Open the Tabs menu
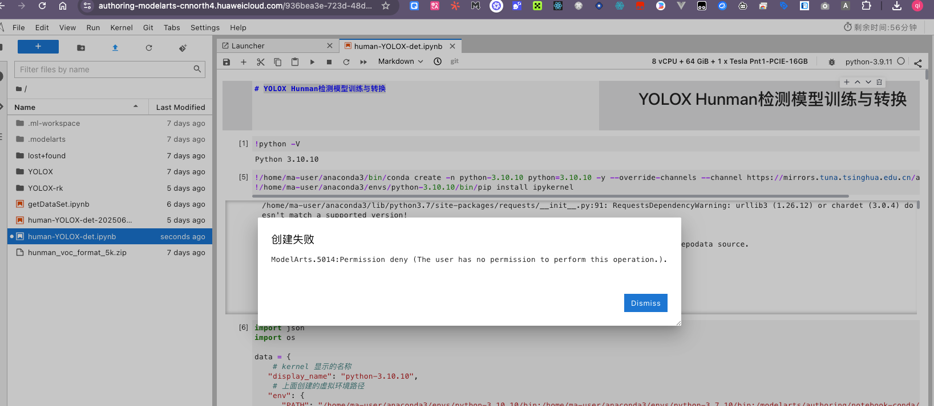Image resolution: width=934 pixels, height=406 pixels. (x=172, y=27)
